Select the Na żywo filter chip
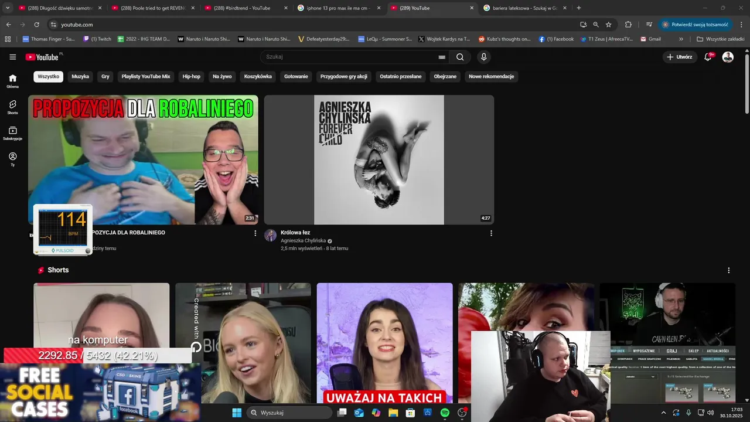 click(222, 76)
